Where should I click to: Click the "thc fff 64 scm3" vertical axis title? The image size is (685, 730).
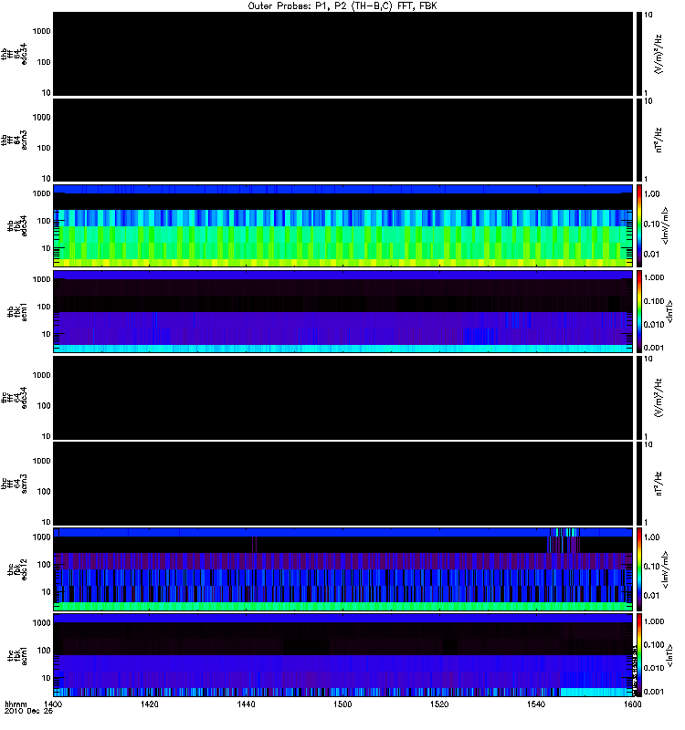tap(14, 484)
